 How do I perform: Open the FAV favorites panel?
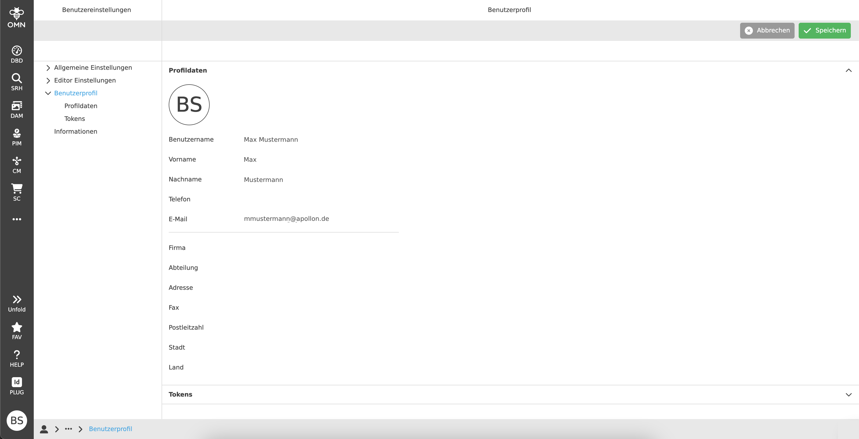coord(16,330)
